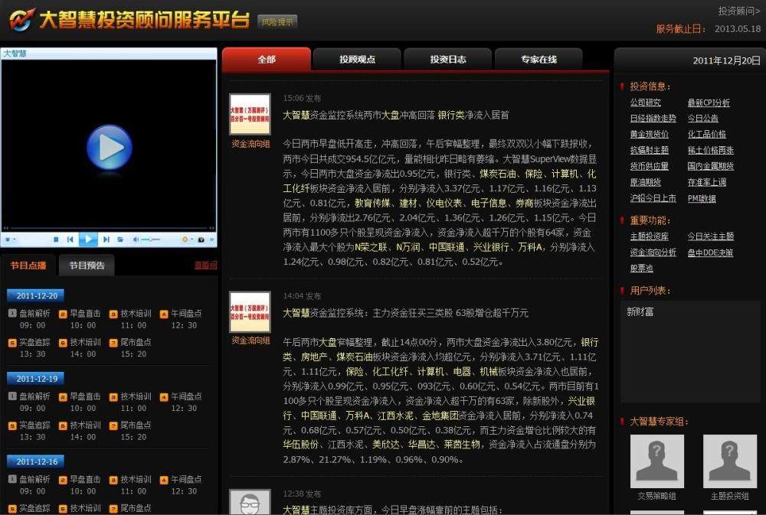Play 午间盘点 12:30 under 2011-12-20

[x=181, y=319]
